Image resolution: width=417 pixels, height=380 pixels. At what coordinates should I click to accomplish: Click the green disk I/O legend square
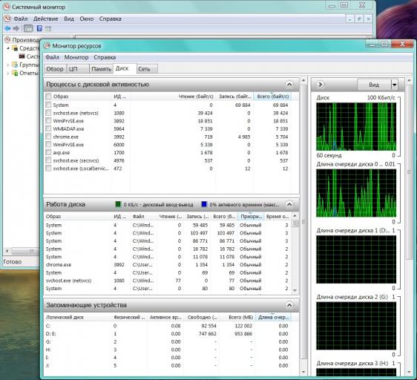118,204
